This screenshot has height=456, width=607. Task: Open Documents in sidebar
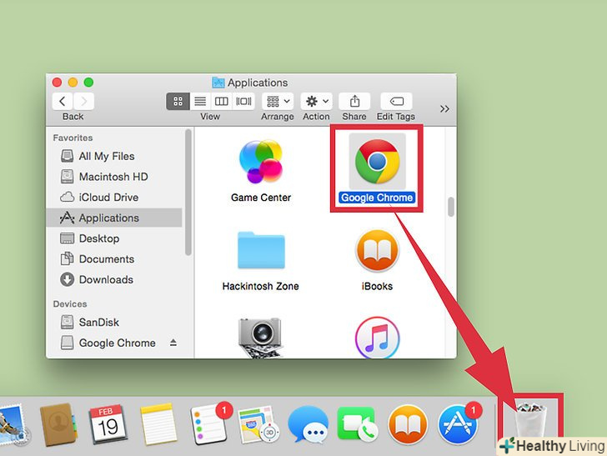114,258
